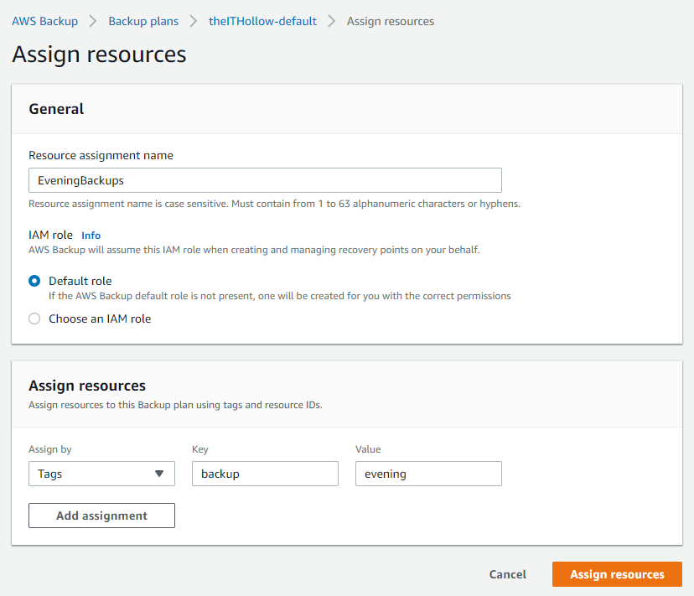The height and width of the screenshot is (596, 694).
Task: Click the Assign by dropdown arrow icon
Action: (159, 474)
